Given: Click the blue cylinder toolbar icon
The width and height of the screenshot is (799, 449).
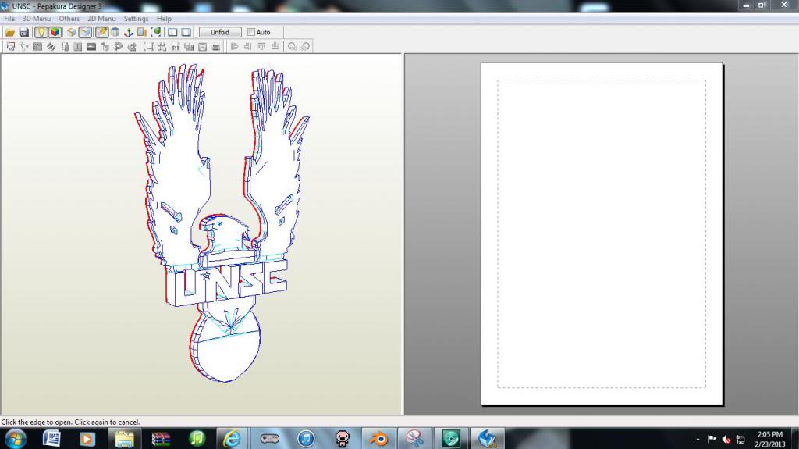Looking at the screenshot, I should click(x=115, y=32).
